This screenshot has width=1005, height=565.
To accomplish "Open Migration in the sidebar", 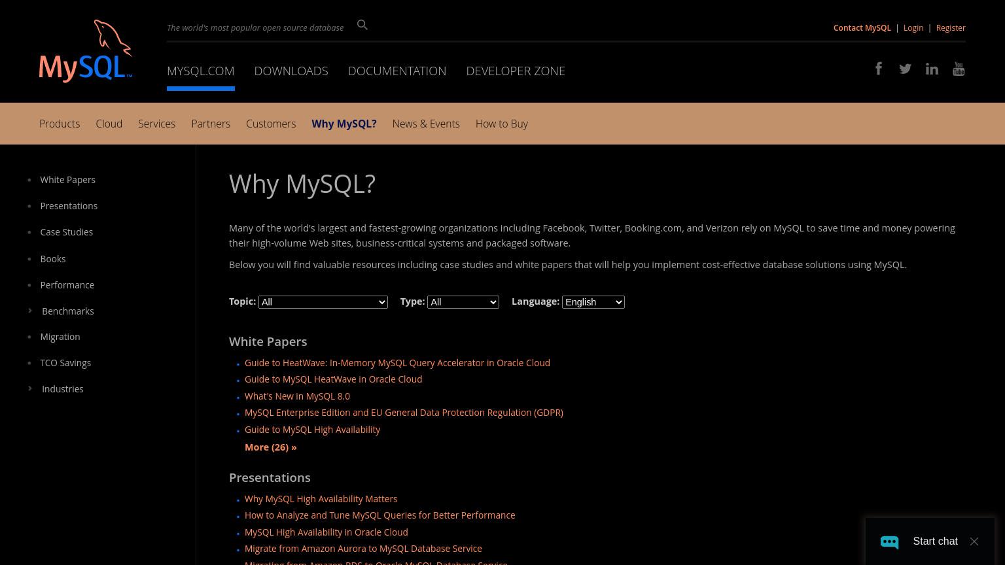I will tap(60, 337).
